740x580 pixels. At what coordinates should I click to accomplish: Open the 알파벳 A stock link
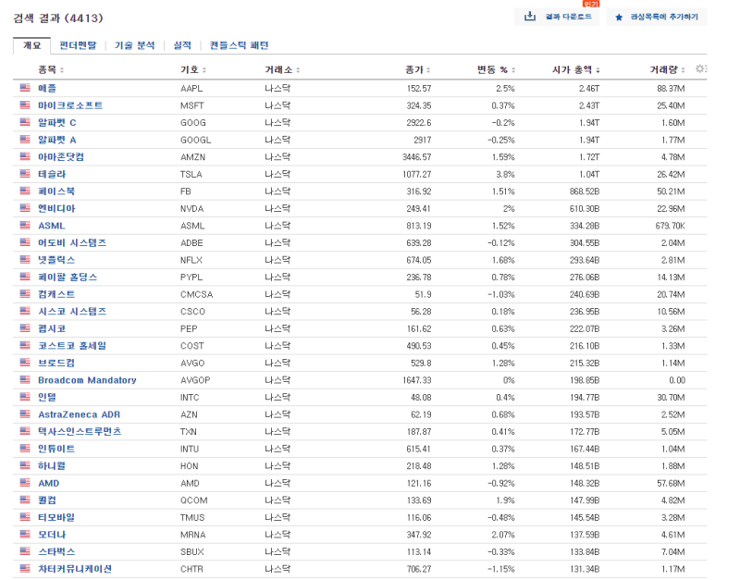(x=57, y=140)
